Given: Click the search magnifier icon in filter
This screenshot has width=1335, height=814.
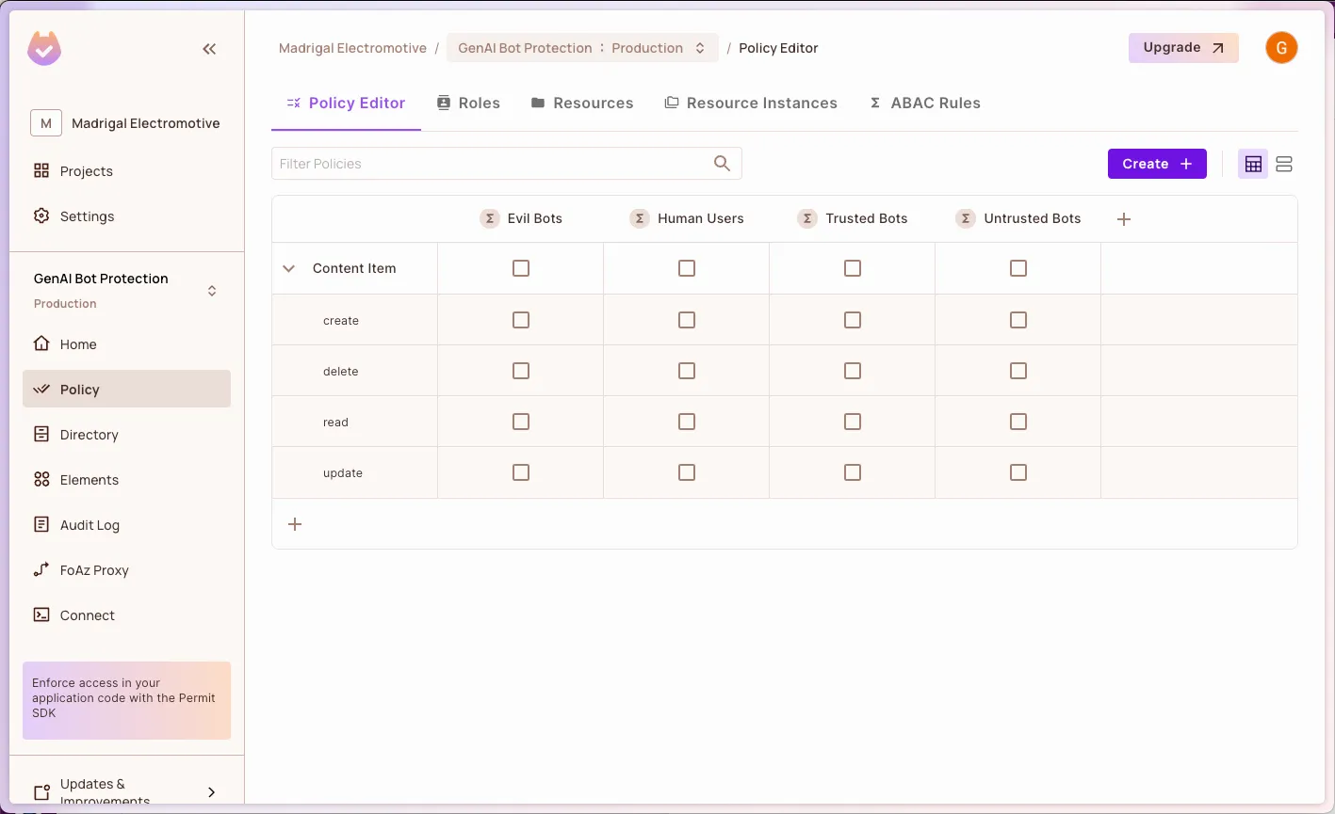Looking at the screenshot, I should coord(722,164).
